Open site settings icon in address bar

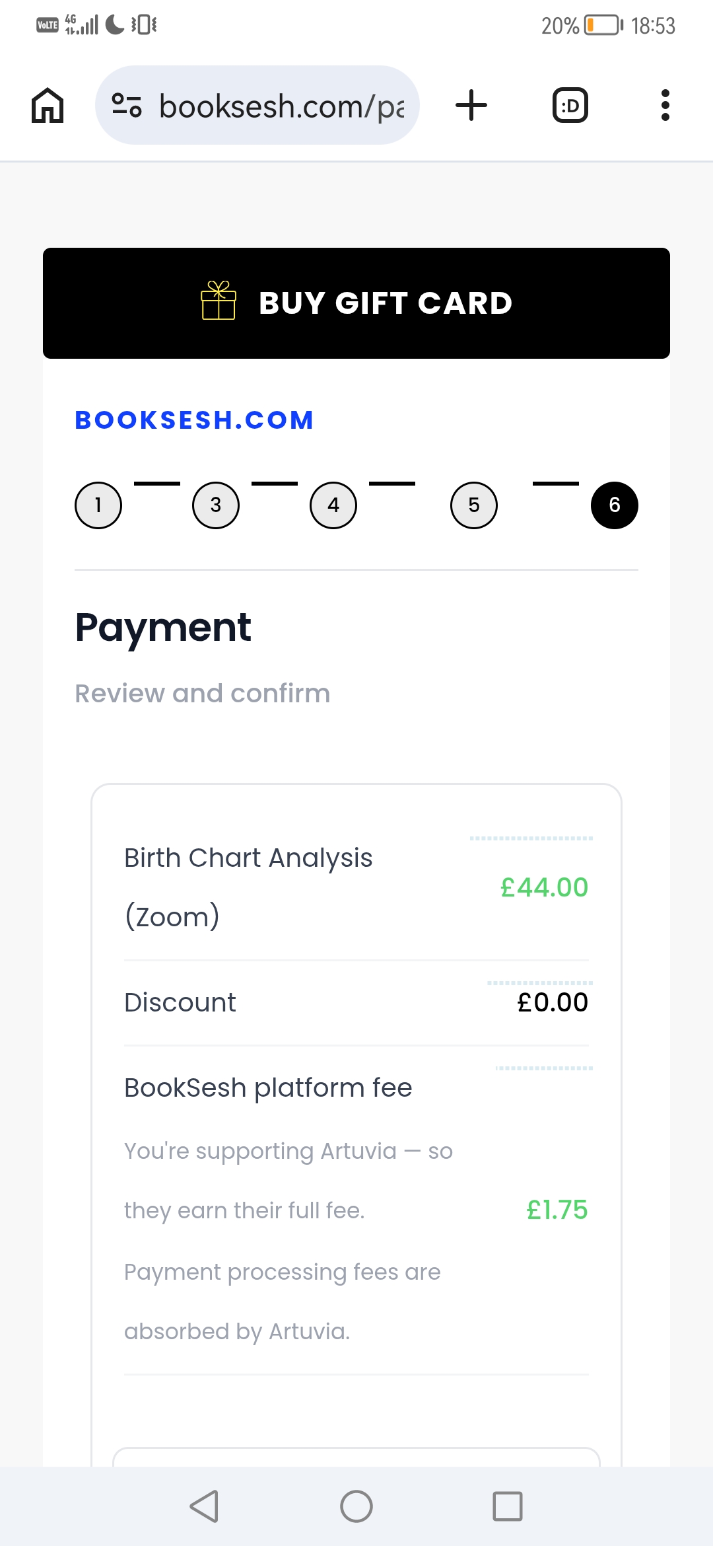tap(127, 106)
